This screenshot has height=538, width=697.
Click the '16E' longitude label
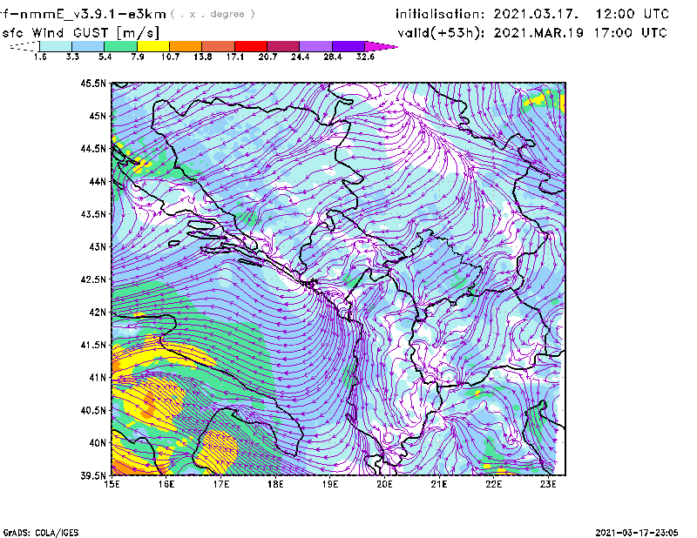pos(166,484)
